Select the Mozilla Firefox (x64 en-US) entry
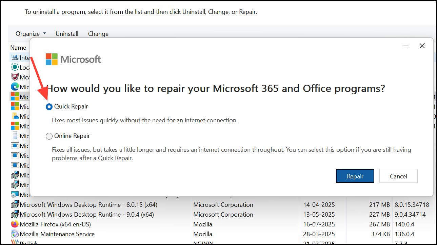The height and width of the screenshot is (245, 437). (x=55, y=224)
